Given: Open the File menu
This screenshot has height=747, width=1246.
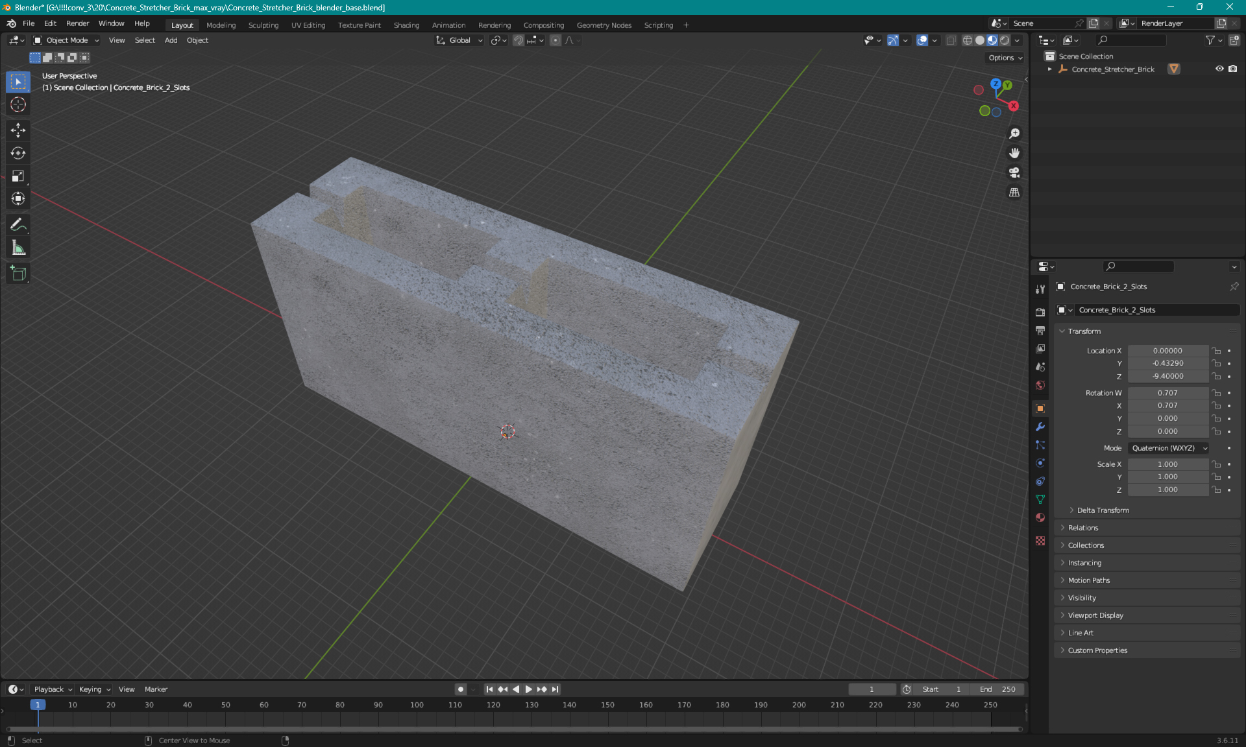Looking at the screenshot, I should pos(29,23).
